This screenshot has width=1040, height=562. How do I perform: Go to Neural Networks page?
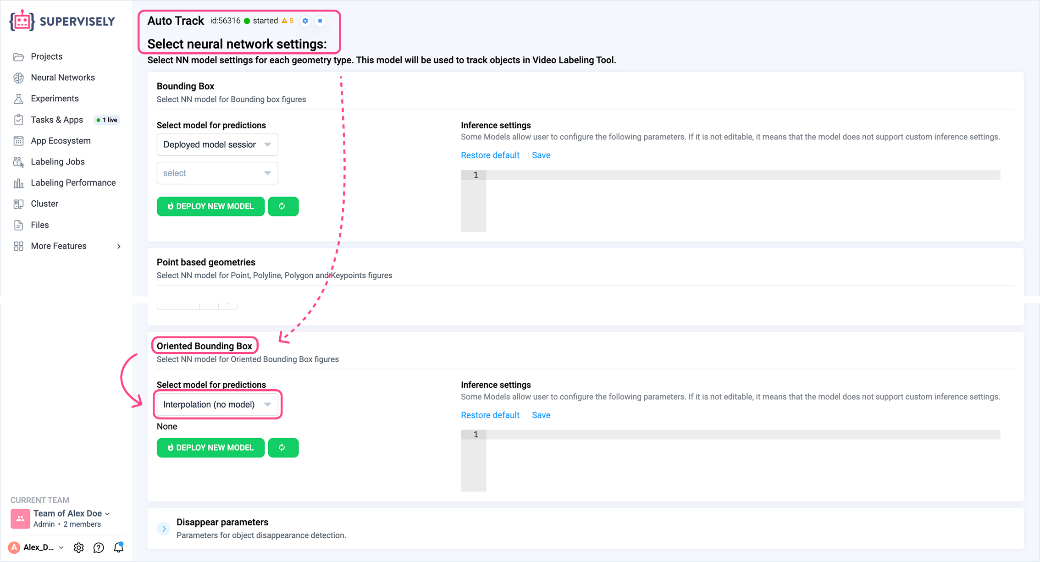[x=62, y=77]
